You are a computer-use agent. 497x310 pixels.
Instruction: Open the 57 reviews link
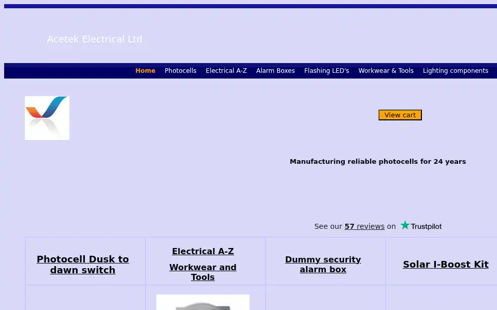[x=364, y=226]
